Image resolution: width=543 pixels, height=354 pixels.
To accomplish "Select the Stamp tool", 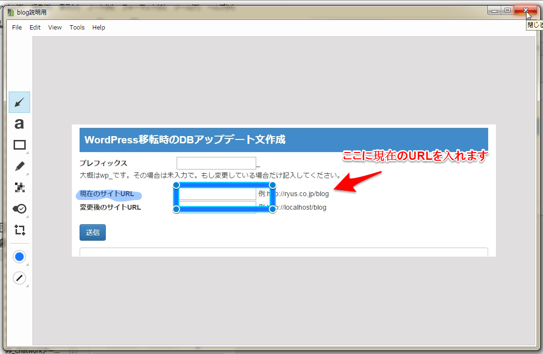I will [x=19, y=209].
